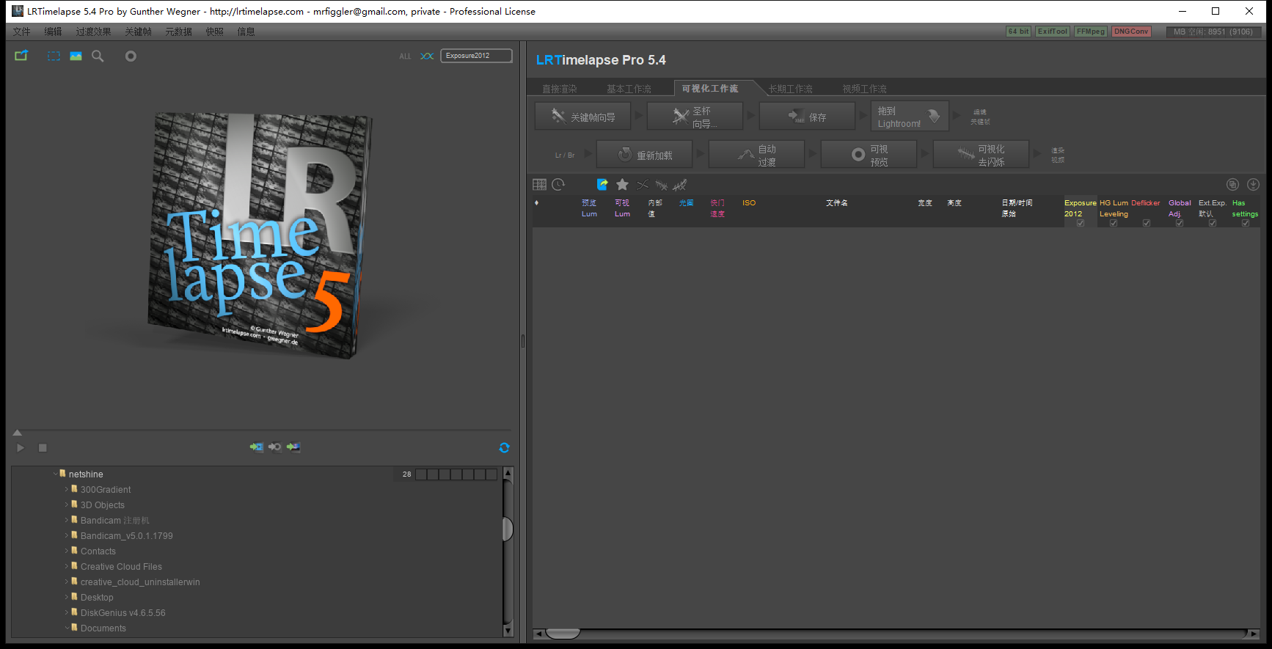Click the green arrow to filmstrip import icon
Viewport: 1272px width, 649px height.
coord(256,447)
